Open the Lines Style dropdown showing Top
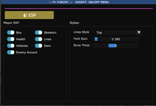 point(119,33)
